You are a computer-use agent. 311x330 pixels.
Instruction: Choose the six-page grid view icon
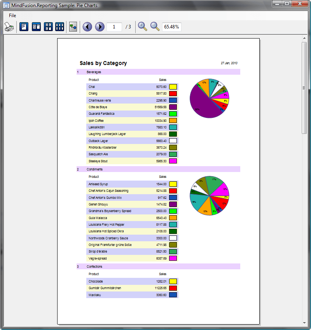(x=60, y=26)
